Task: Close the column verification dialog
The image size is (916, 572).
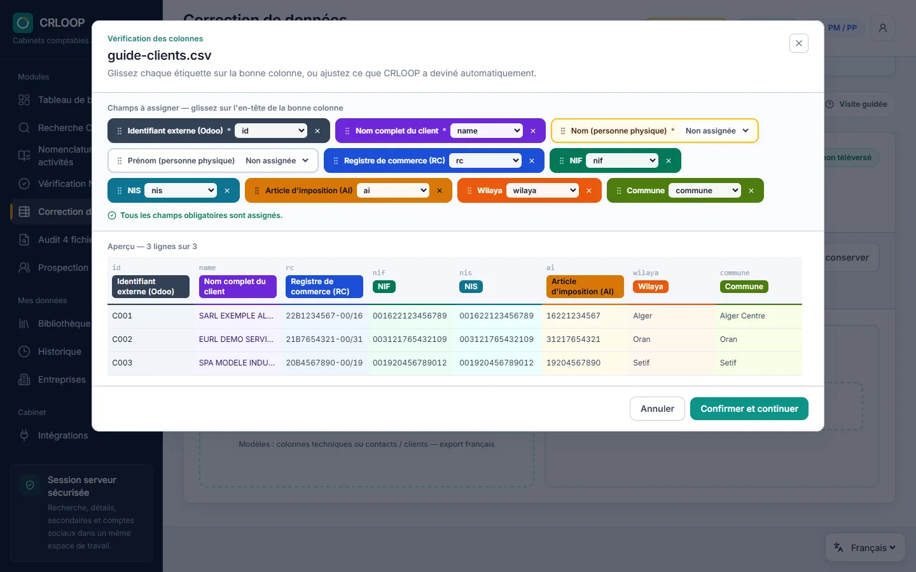Action: [x=799, y=43]
